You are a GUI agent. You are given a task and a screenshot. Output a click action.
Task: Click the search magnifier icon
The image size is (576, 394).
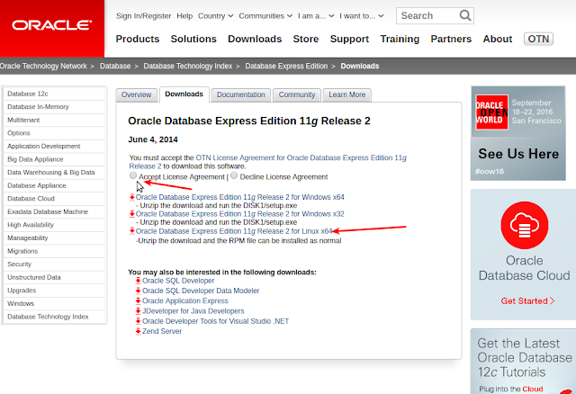[x=465, y=15]
